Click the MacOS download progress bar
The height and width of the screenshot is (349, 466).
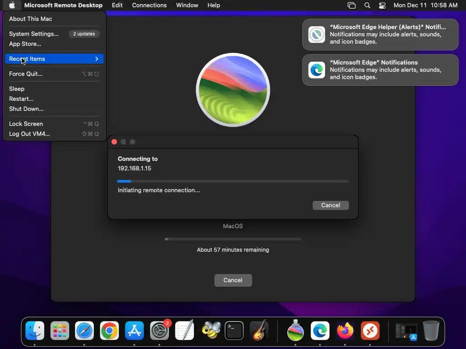(x=233, y=239)
